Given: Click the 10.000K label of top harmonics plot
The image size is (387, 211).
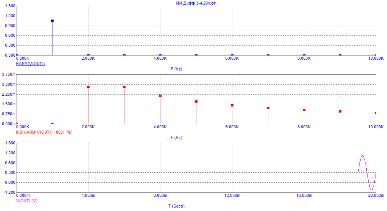Looking at the screenshot, I should pyautogui.click(x=376, y=58).
